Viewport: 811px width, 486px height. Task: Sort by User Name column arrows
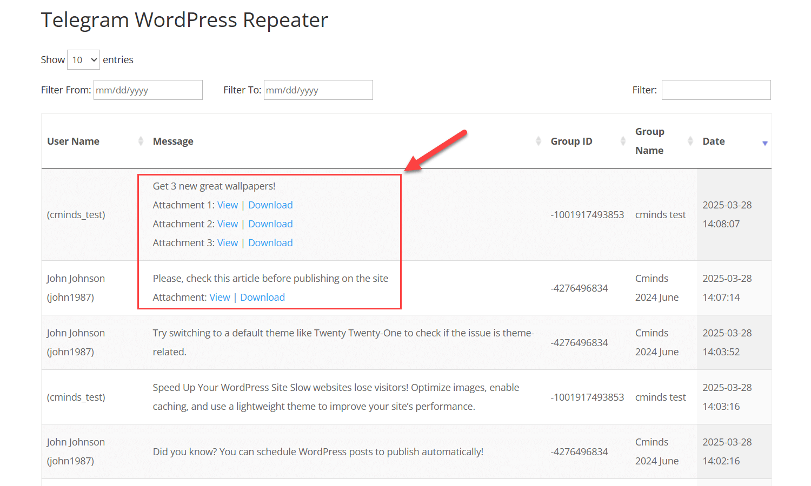click(x=141, y=141)
